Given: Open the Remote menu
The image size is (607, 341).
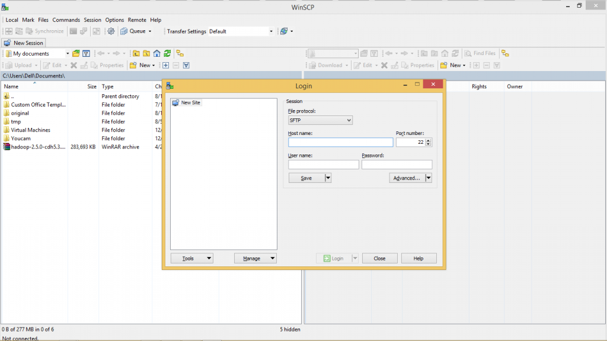Looking at the screenshot, I should [137, 20].
